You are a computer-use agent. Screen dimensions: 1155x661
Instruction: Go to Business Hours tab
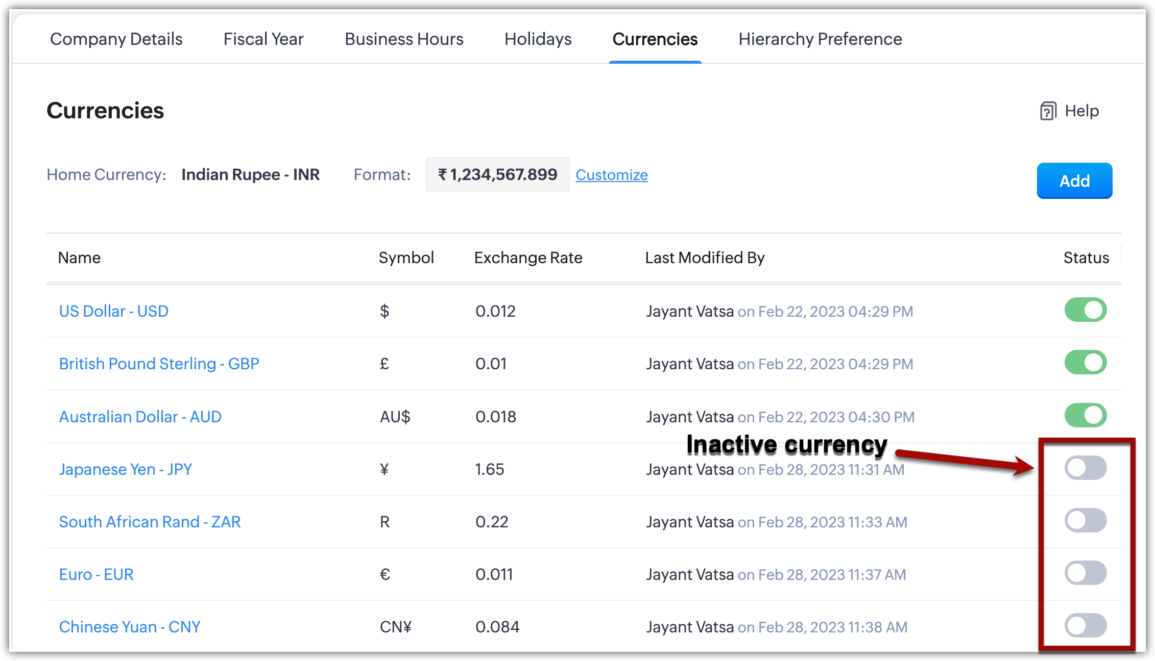click(404, 39)
